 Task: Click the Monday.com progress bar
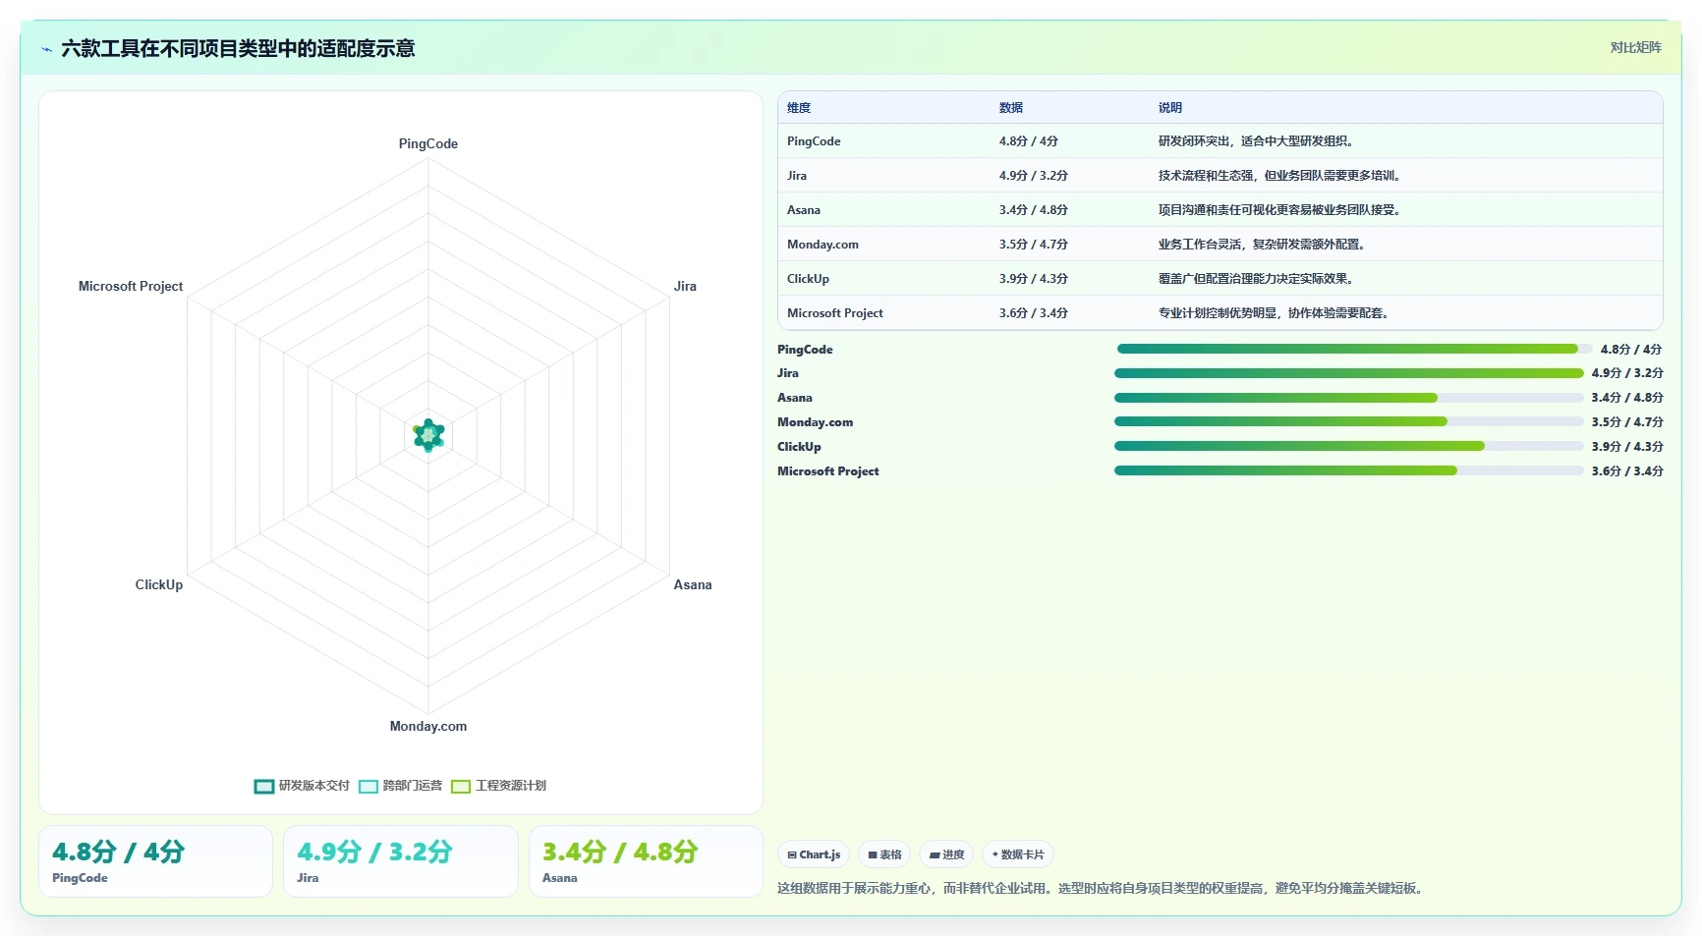[1349, 421]
